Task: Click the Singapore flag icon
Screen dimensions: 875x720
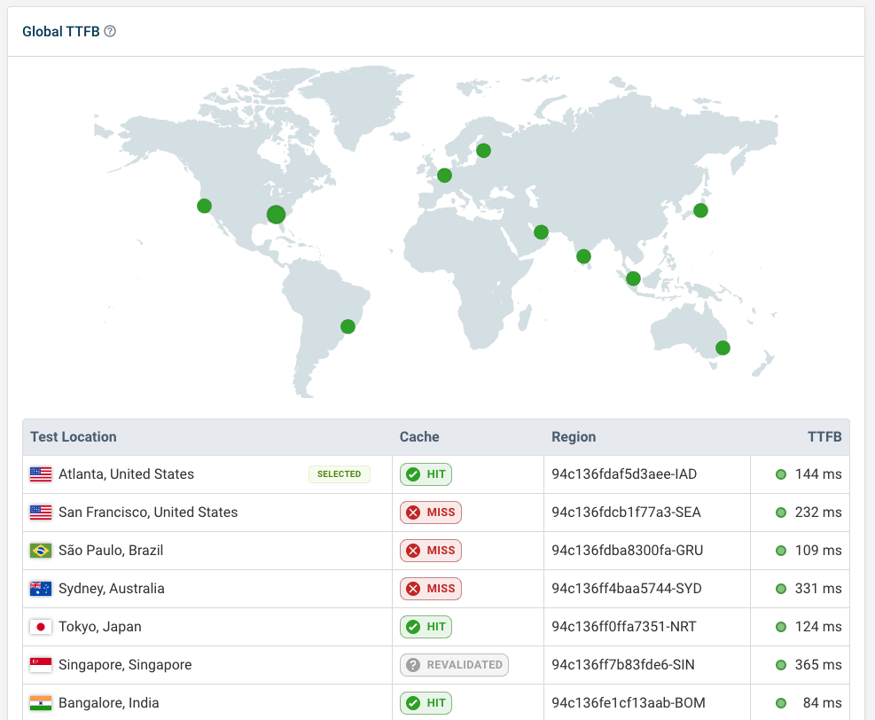Action: 41,665
